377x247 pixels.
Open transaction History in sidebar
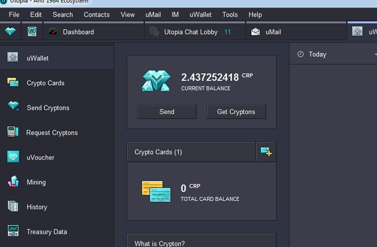37,207
